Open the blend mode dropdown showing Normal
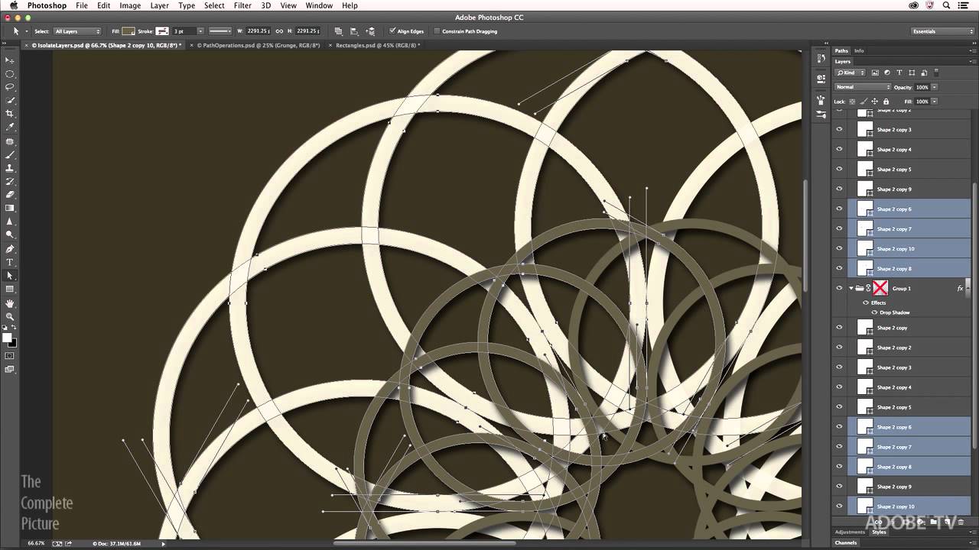This screenshot has height=550, width=979. click(x=862, y=86)
